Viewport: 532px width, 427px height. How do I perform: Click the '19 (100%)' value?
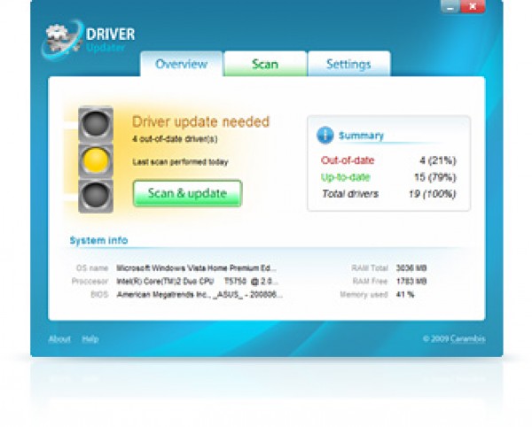coord(433,194)
